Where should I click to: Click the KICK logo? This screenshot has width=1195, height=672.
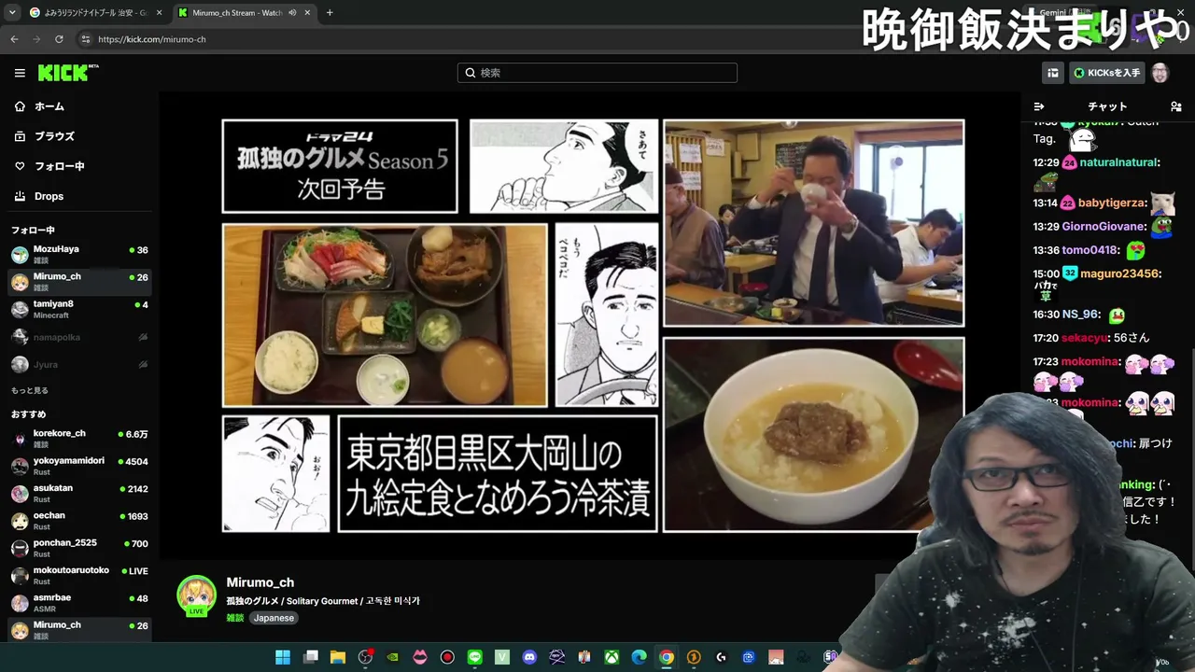pos(67,73)
